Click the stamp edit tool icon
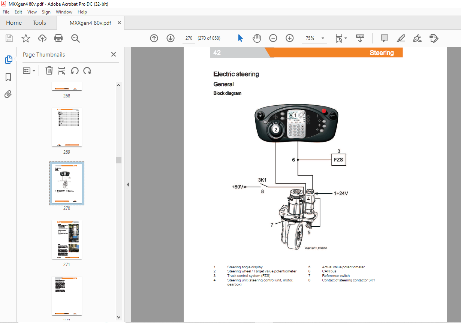Screen dimensions: 461x323 pos(434,38)
